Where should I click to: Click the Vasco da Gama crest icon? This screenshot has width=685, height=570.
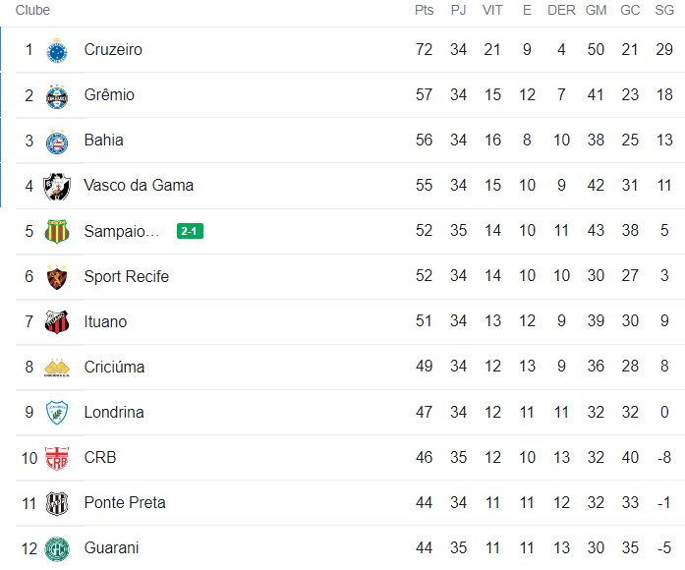coord(57,186)
